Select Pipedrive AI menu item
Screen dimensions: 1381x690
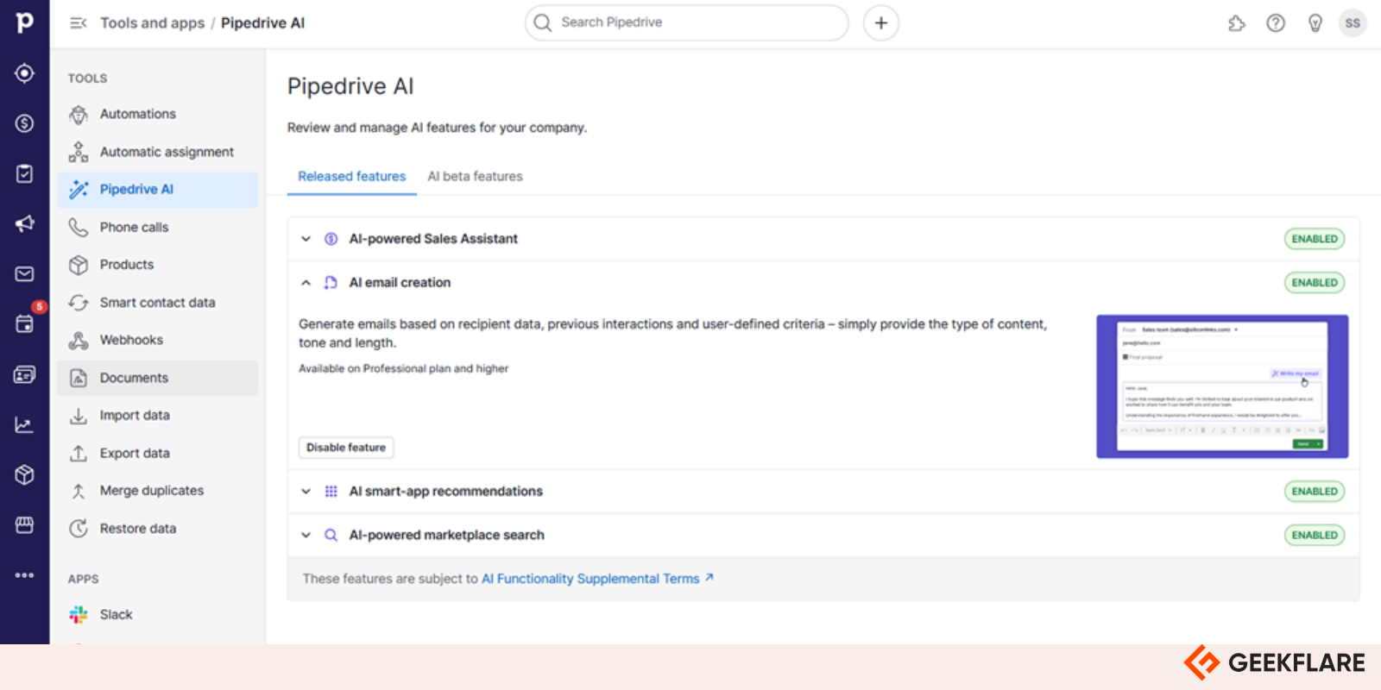tap(158, 190)
